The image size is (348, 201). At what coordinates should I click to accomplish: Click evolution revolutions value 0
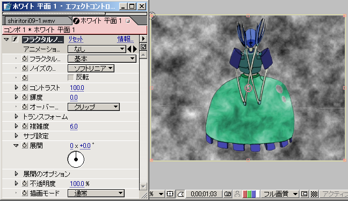(71, 146)
